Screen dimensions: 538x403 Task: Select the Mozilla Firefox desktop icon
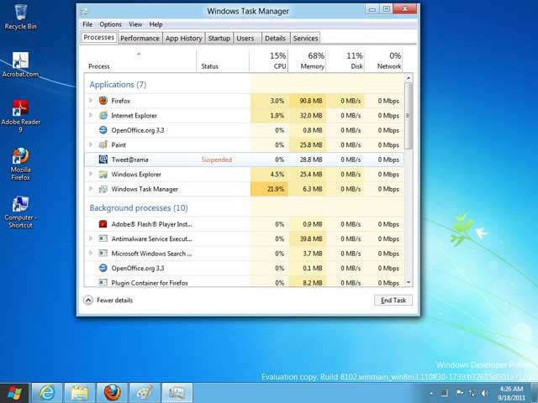20,165
